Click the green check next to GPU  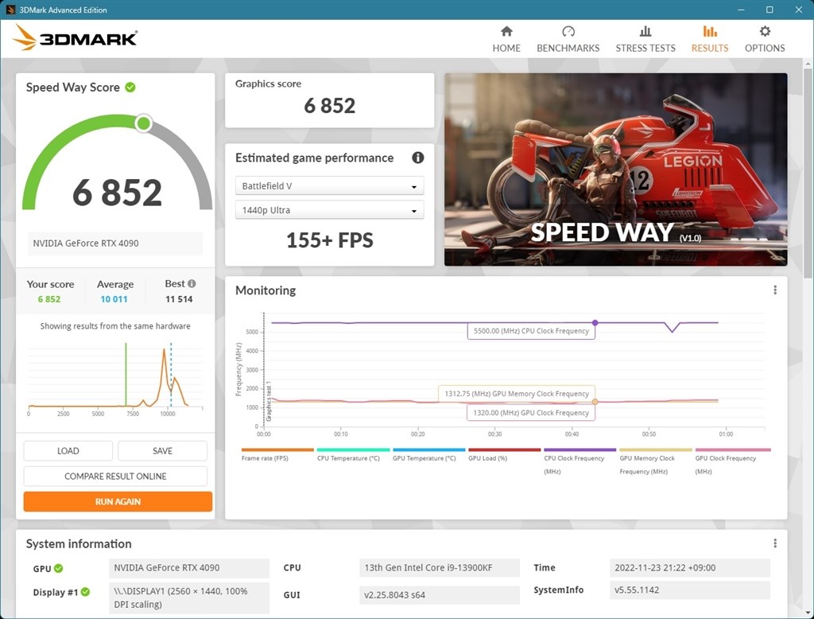coord(59,568)
